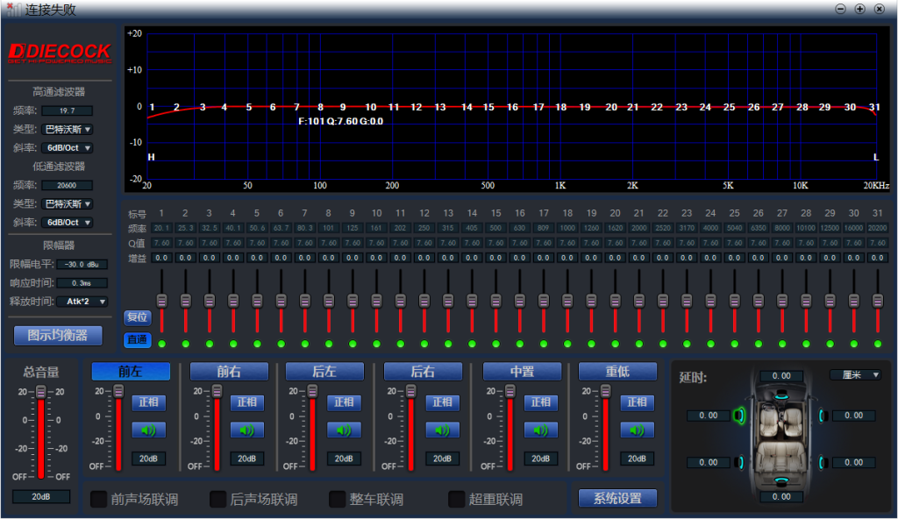898x519 pixels.
Task: Toggle green indicator under EQ band 1
Action: pyautogui.click(x=162, y=344)
